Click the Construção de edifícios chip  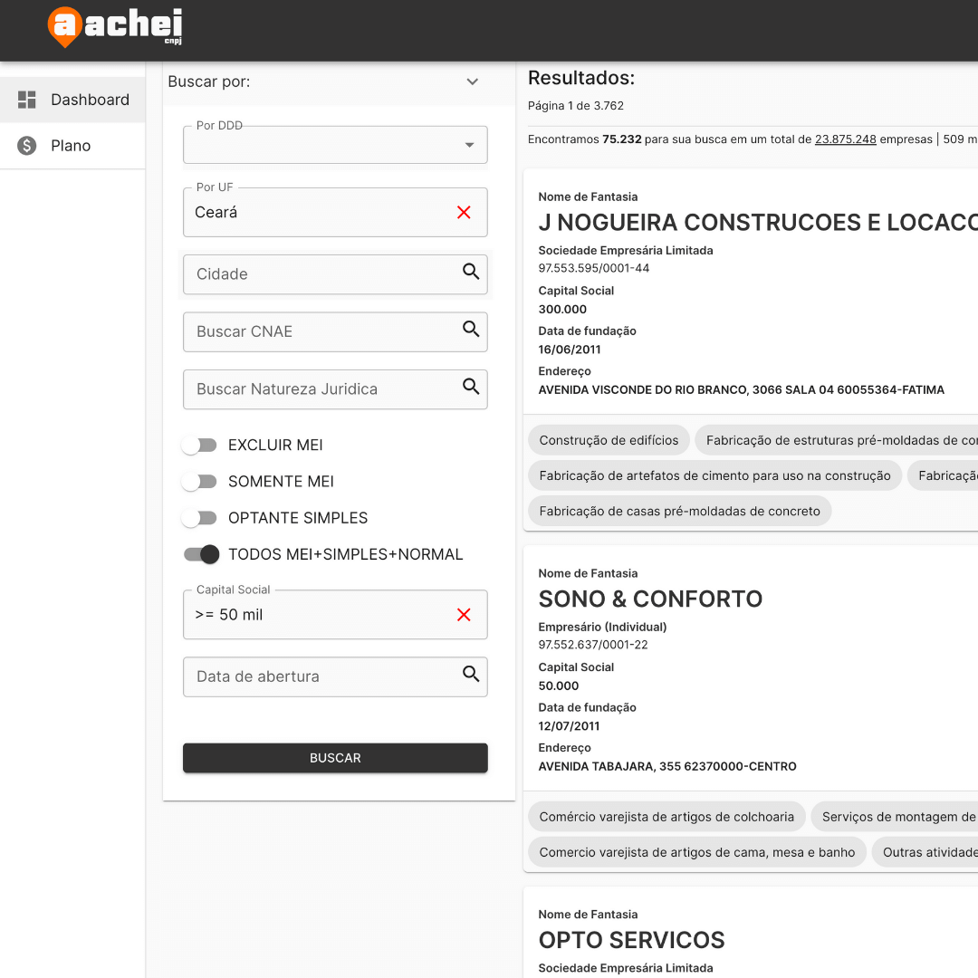click(609, 440)
